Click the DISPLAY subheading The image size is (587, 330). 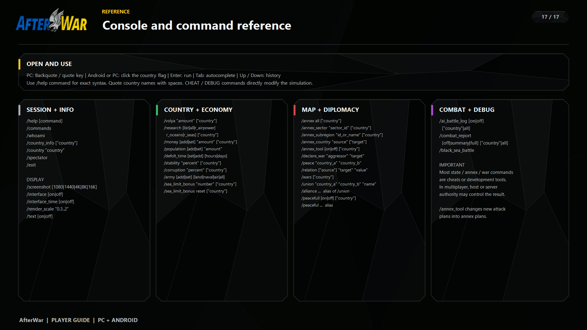point(35,180)
